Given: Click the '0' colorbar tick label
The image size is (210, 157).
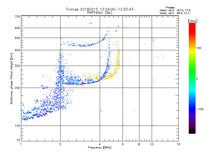Looking at the screenshot, I should (x=197, y=79).
